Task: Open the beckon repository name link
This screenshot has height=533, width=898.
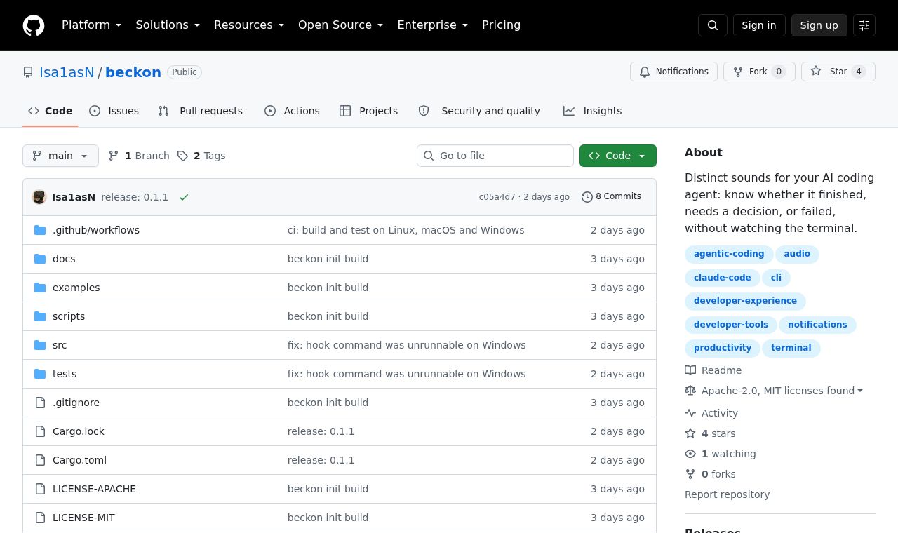Action: click(133, 72)
